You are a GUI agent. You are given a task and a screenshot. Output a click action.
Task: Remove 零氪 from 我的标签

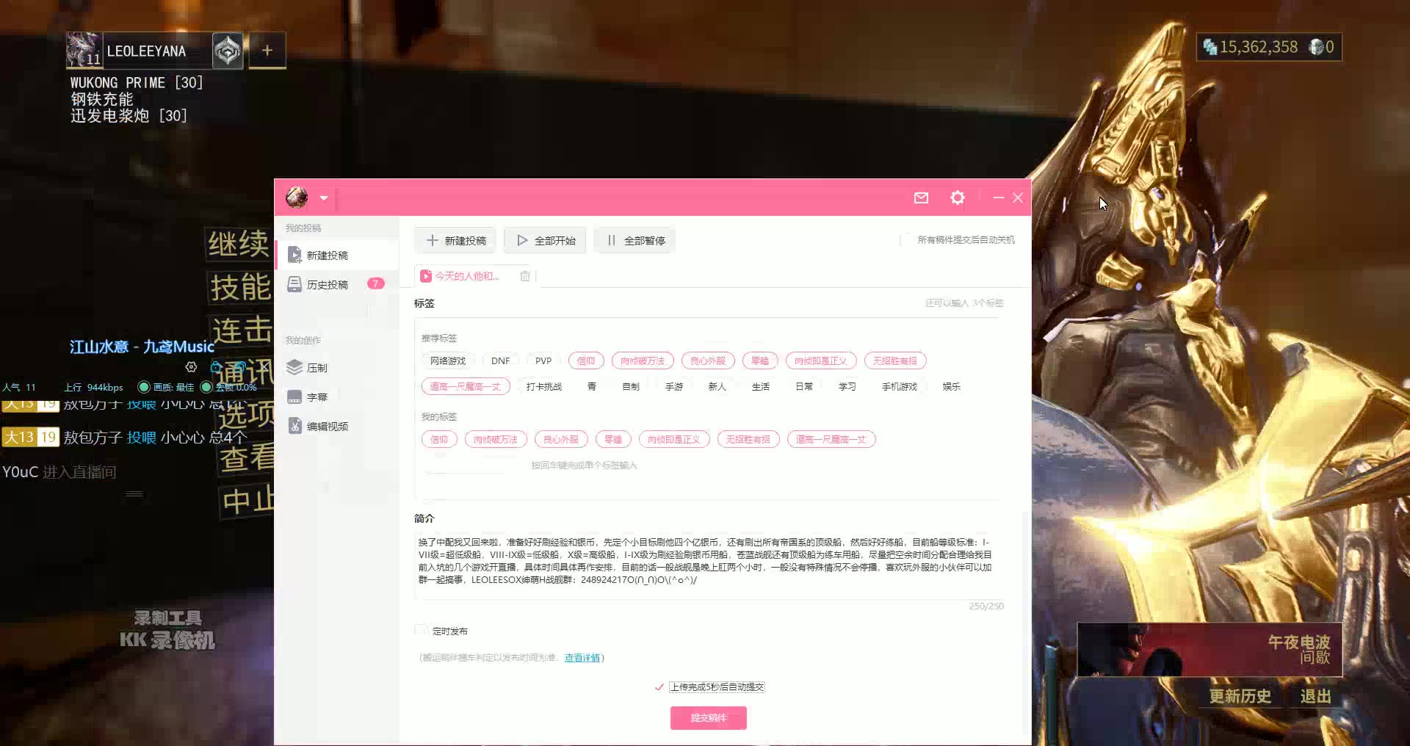click(613, 439)
